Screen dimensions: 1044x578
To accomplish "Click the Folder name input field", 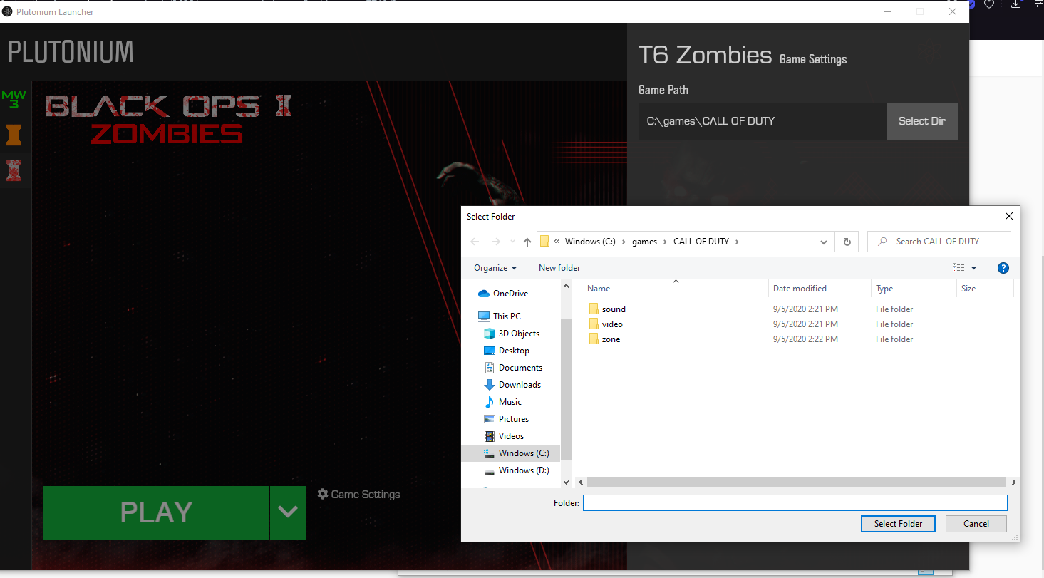I will coord(795,503).
